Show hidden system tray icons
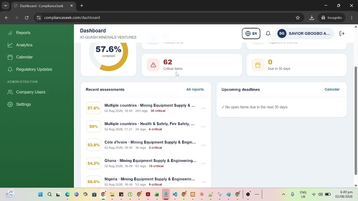358x201 pixels. [x=283, y=194]
